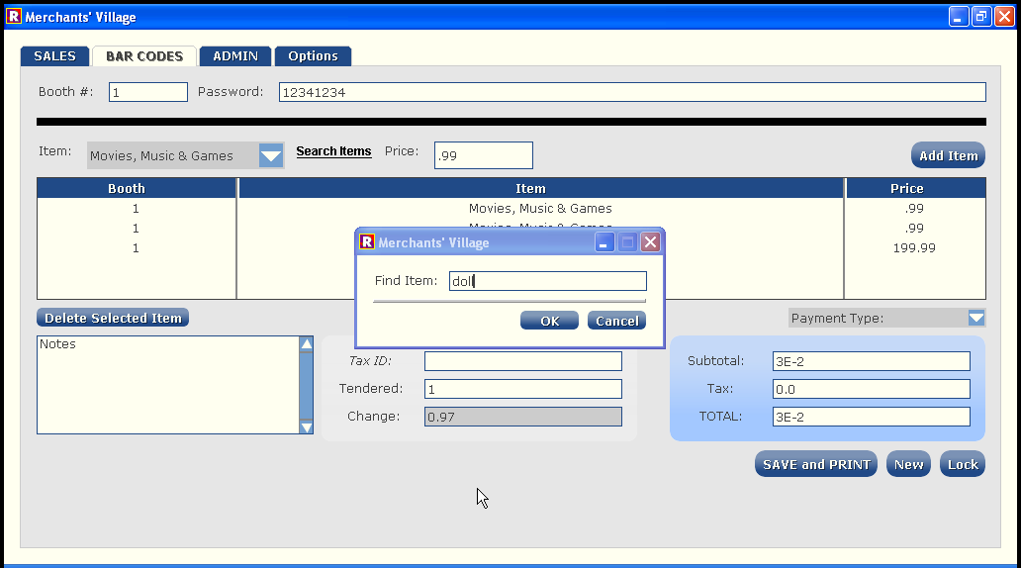
Task: Open the Payment Type dropdown
Action: tap(886, 318)
